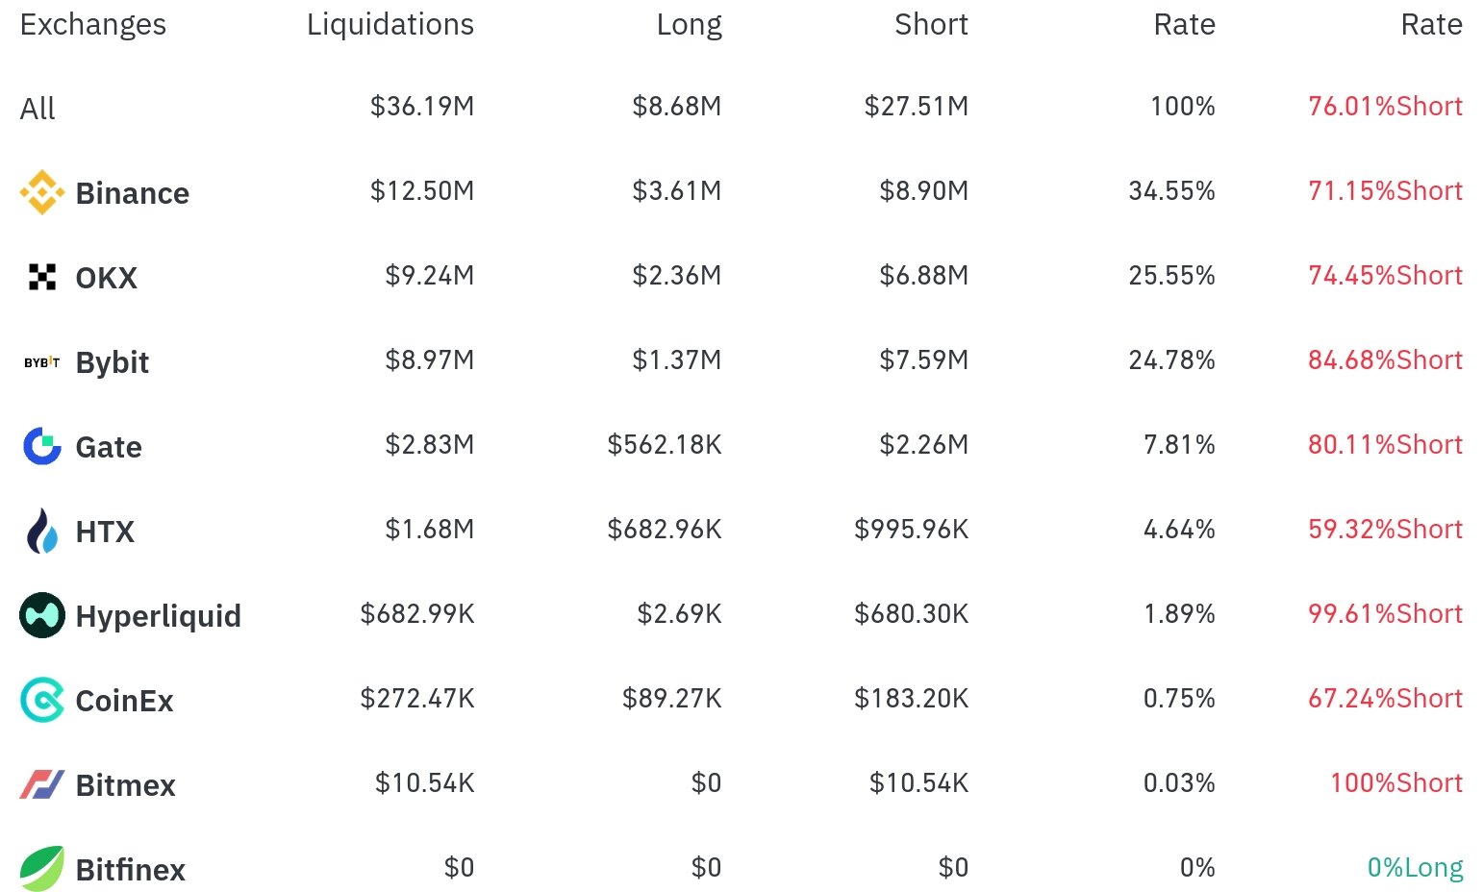The width and height of the screenshot is (1483, 892).
Task: Click the Hyperliquid logo icon
Action: click(42, 615)
